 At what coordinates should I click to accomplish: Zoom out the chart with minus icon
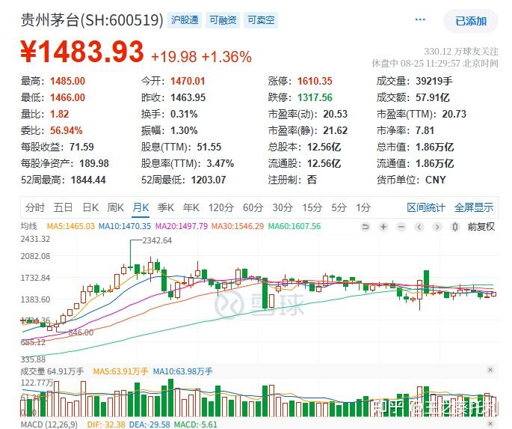[401, 227]
